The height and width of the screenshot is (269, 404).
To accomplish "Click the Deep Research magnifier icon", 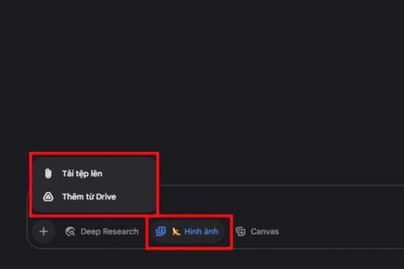I will click(x=70, y=231).
